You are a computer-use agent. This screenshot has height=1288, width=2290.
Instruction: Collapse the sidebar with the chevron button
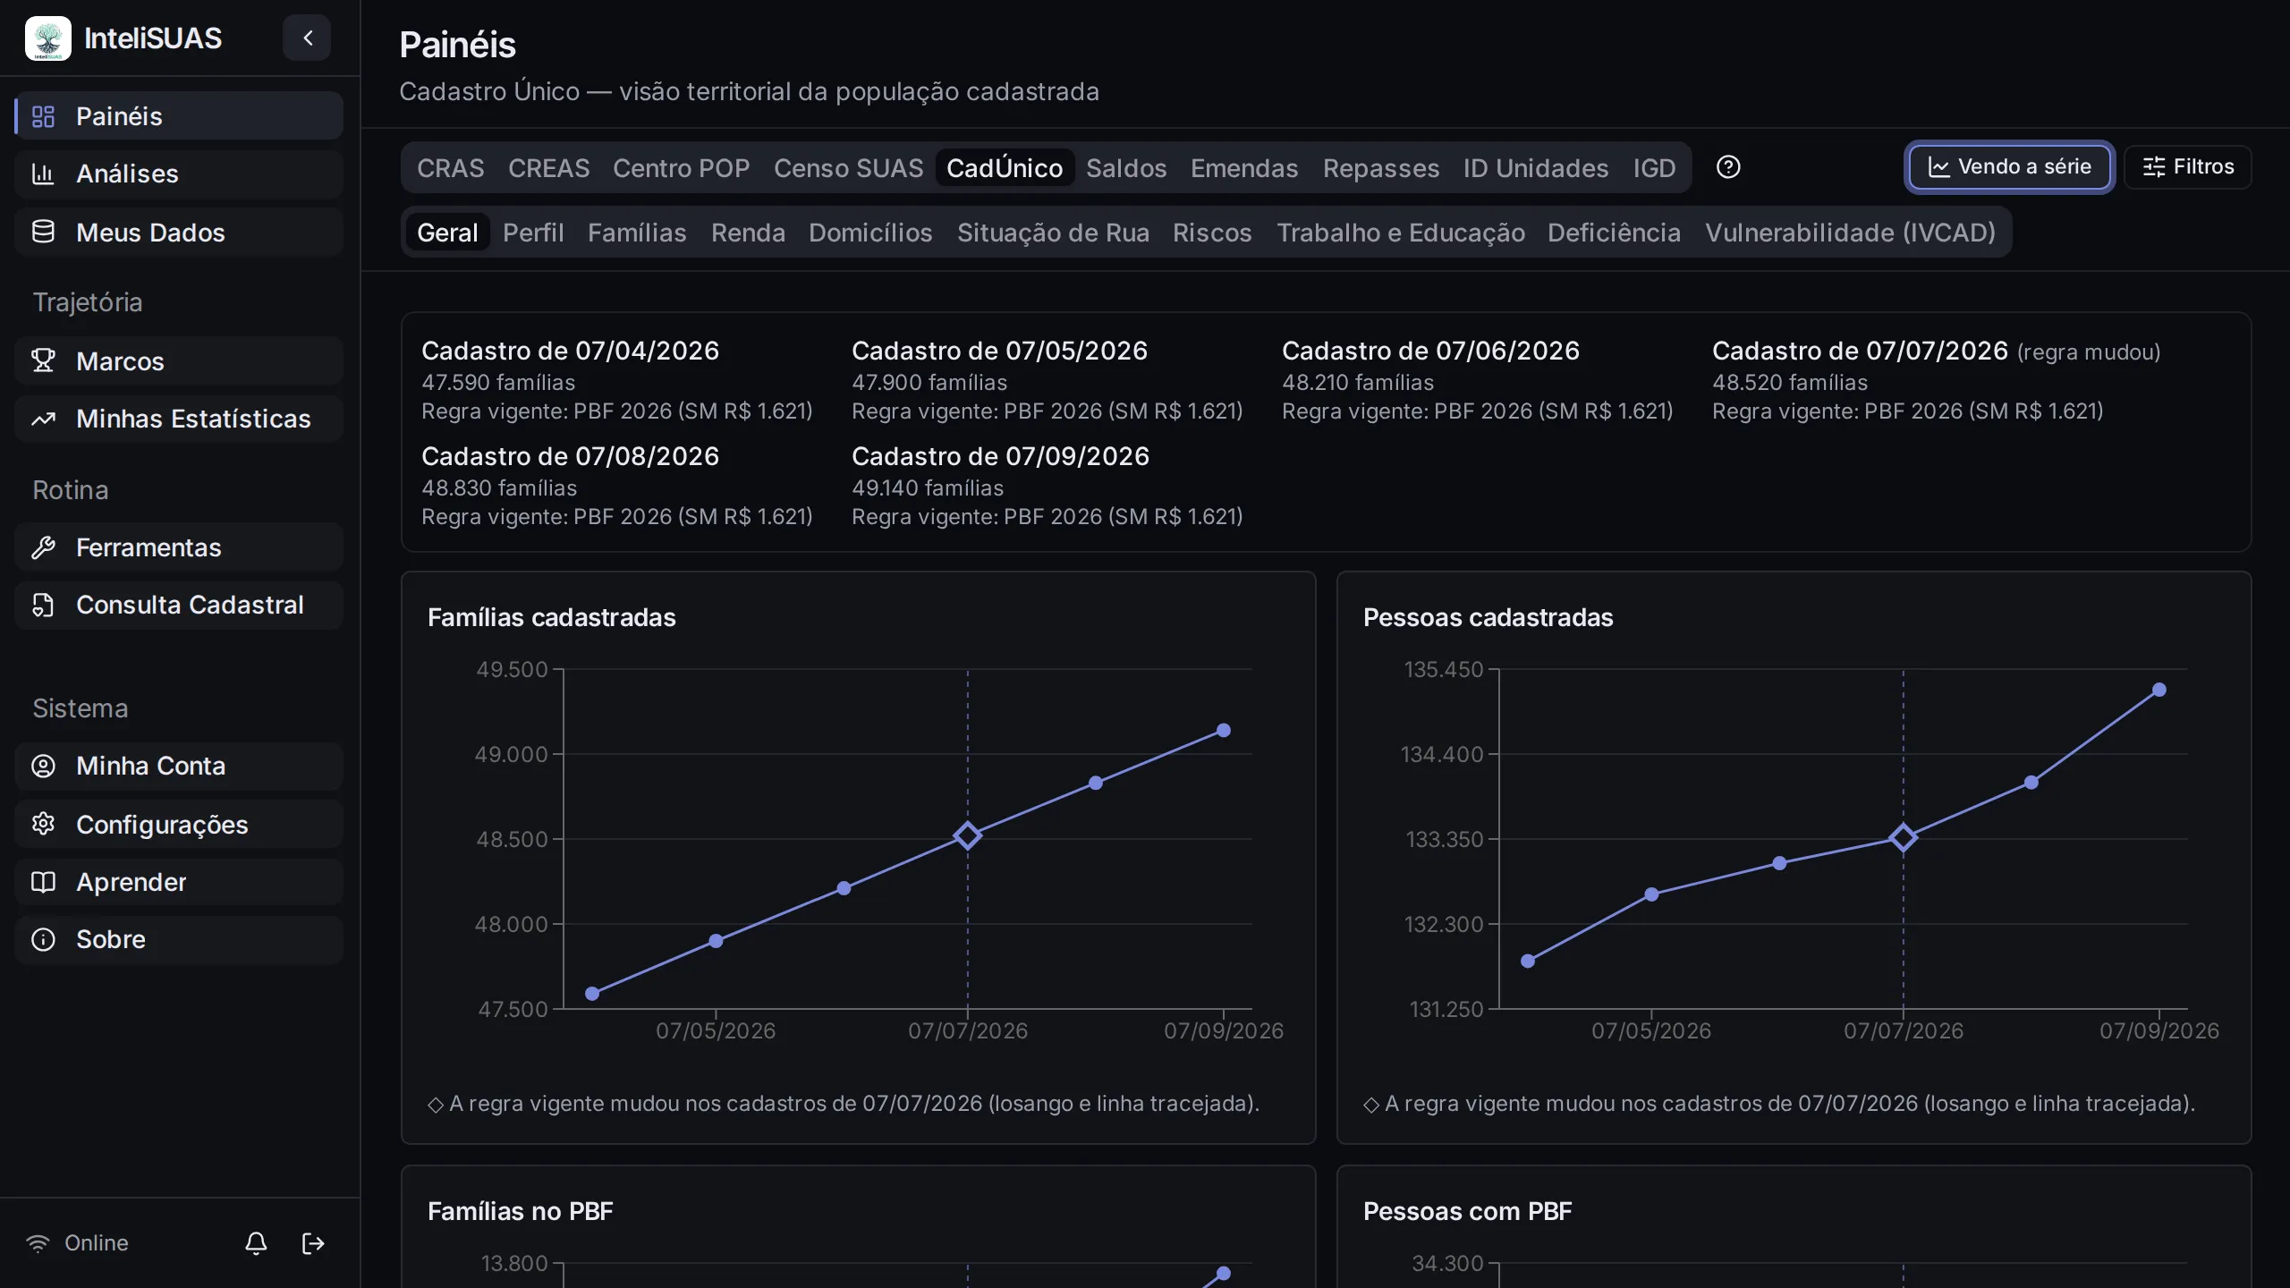coord(307,38)
